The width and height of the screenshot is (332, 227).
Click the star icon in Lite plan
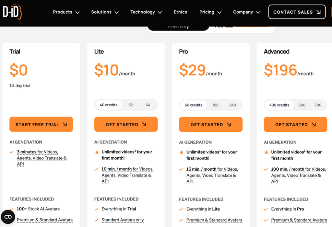pyautogui.click(x=97, y=152)
